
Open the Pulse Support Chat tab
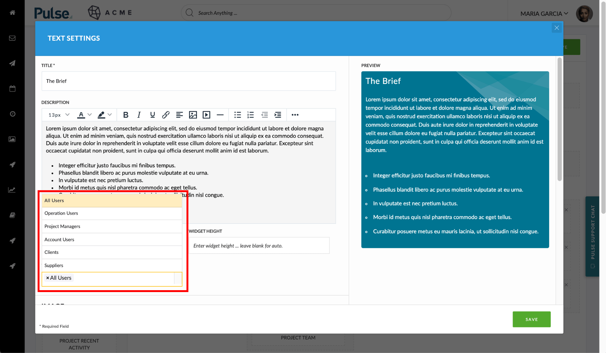click(x=592, y=236)
